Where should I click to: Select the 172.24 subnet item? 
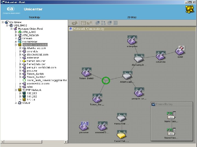(x=31, y=100)
